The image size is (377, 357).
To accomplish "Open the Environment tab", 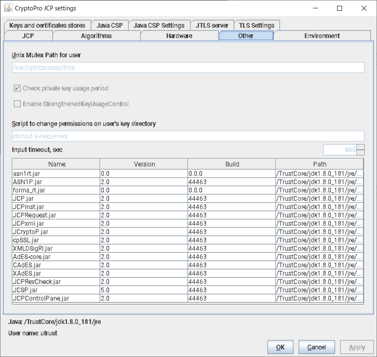I will 322,36.
